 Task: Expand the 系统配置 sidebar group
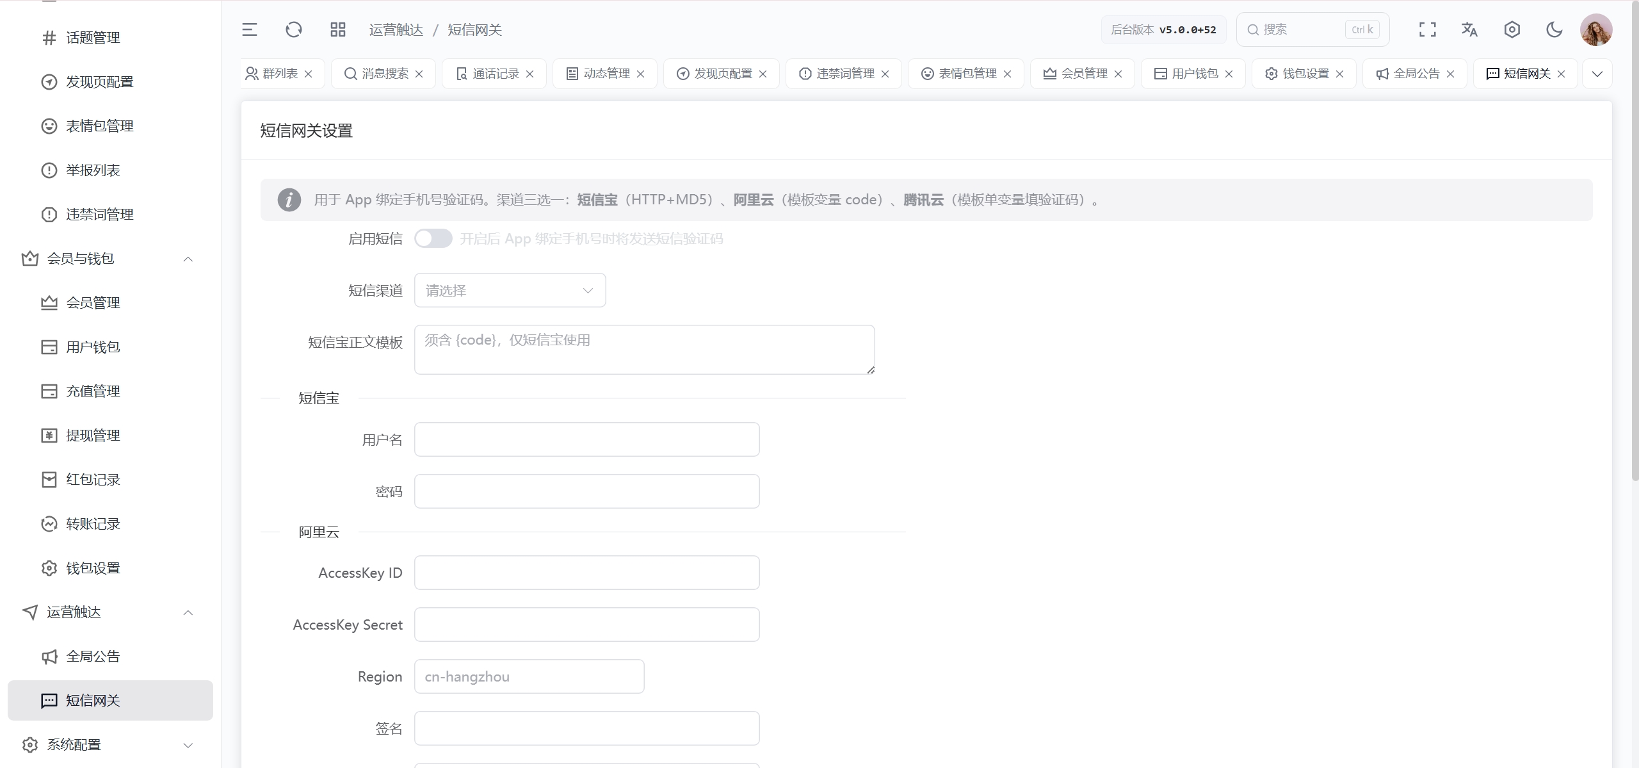coord(110,745)
